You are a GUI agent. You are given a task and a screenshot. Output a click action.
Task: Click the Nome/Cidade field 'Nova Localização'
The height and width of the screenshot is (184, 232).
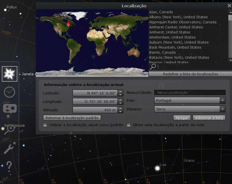190,93
